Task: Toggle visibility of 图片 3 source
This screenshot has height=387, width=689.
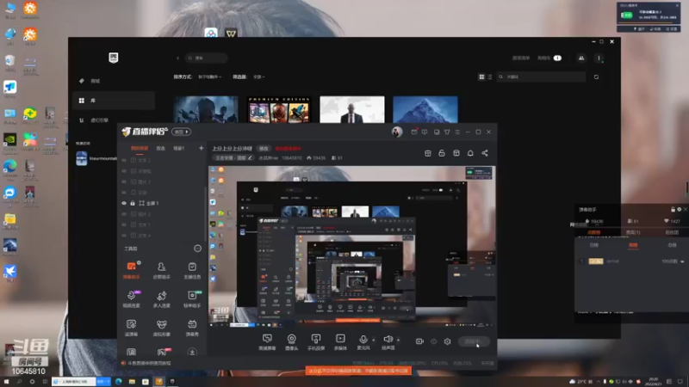Action: click(x=124, y=181)
